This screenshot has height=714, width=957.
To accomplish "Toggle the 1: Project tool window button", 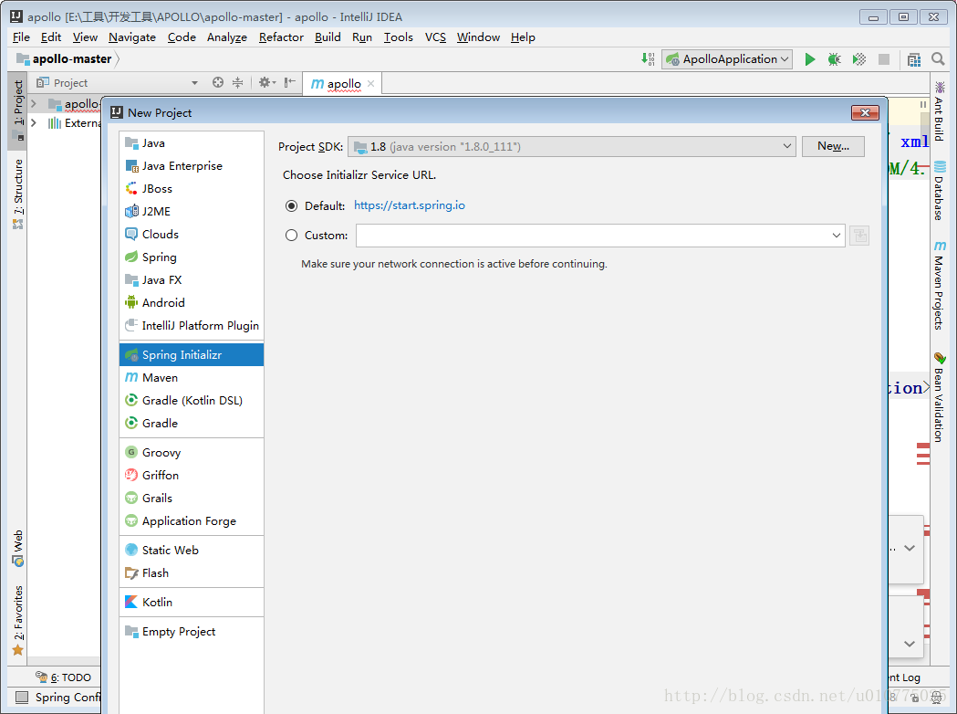I will pyautogui.click(x=17, y=110).
